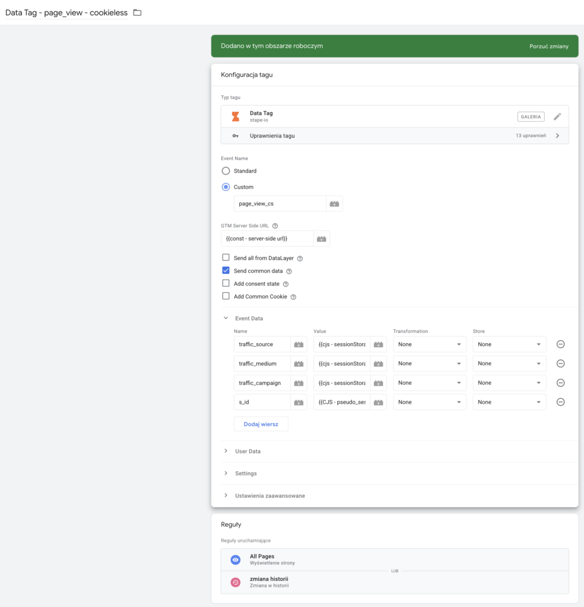Open variable picker beside page_view_cs field
The width and height of the screenshot is (584, 607).
click(335, 203)
